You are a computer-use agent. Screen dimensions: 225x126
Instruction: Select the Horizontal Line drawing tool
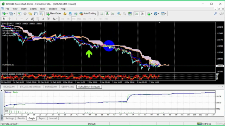click(21, 19)
